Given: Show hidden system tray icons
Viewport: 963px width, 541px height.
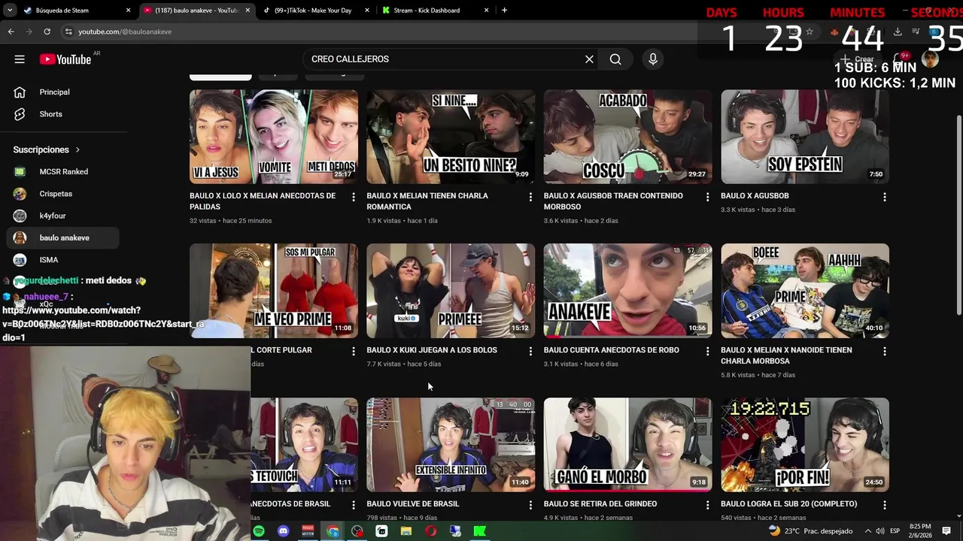Looking at the screenshot, I should (867, 531).
